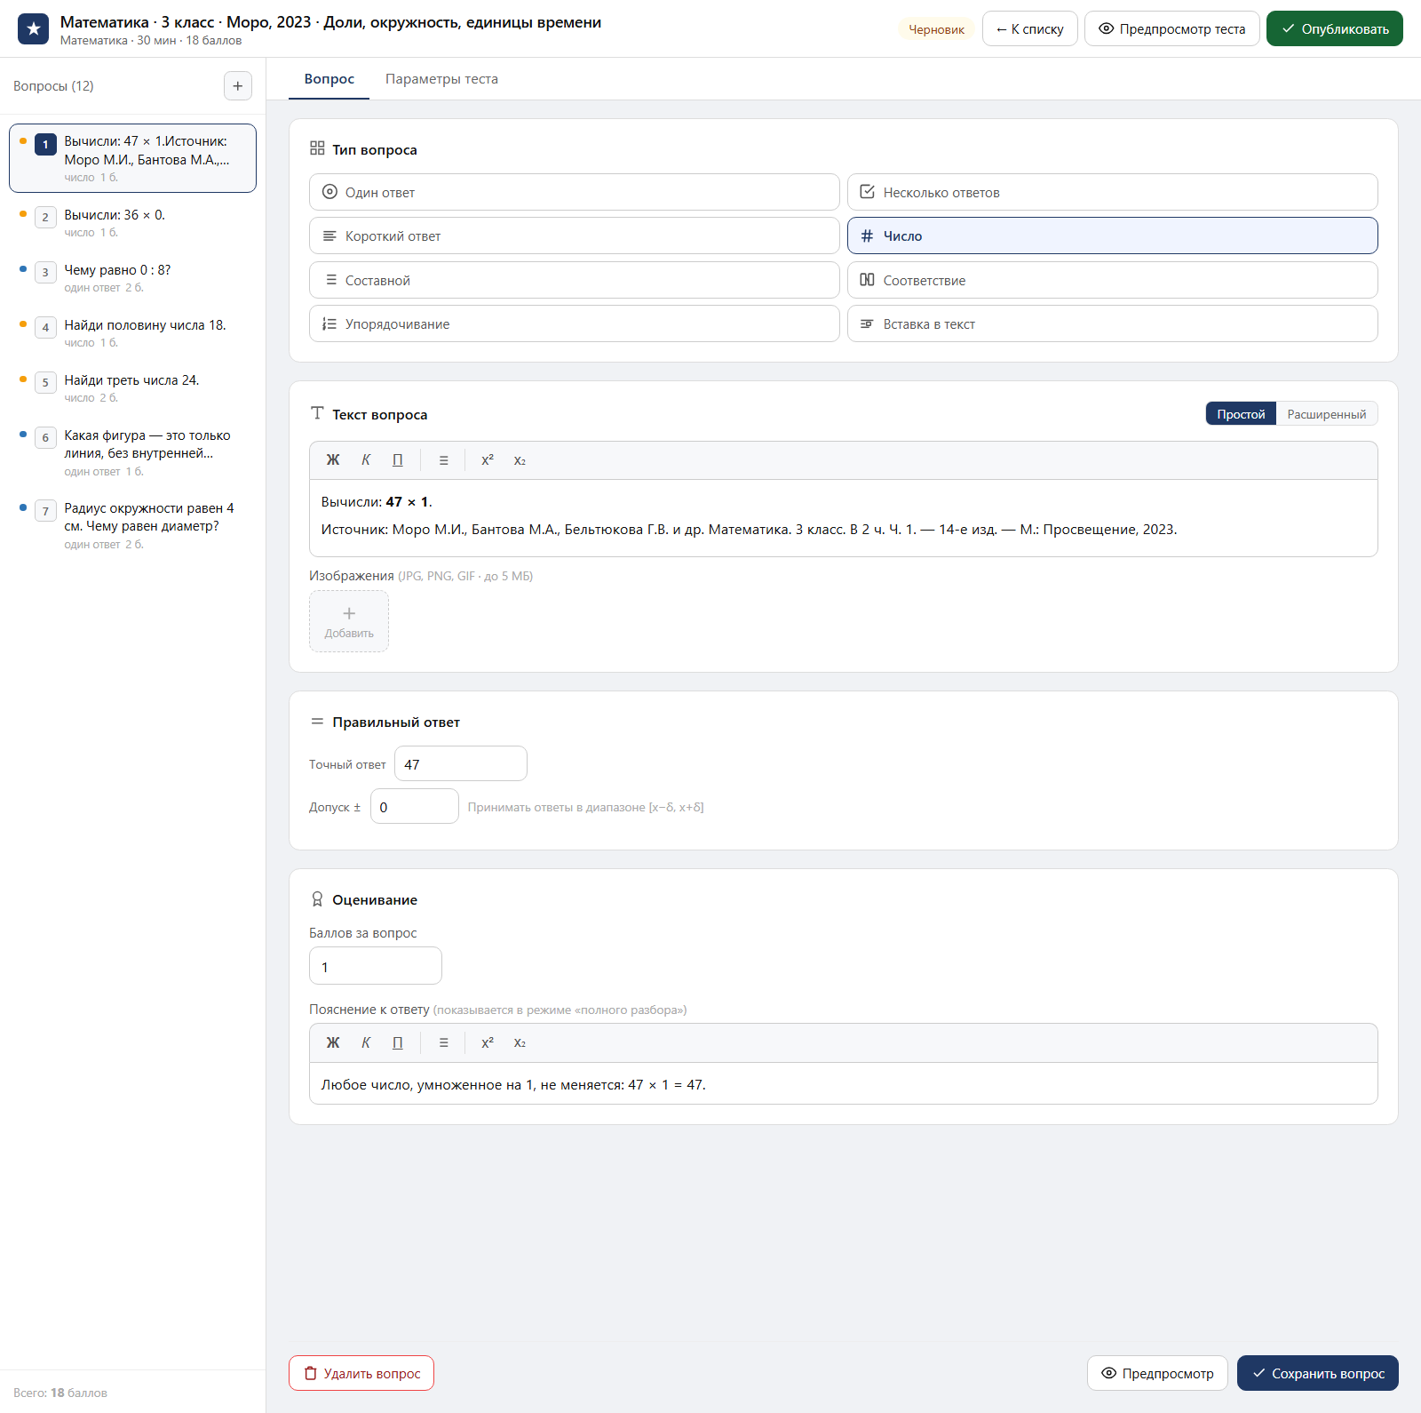The image size is (1421, 1413).
Task: Apply superscript in question text toolbar
Action: pos(488,460)
